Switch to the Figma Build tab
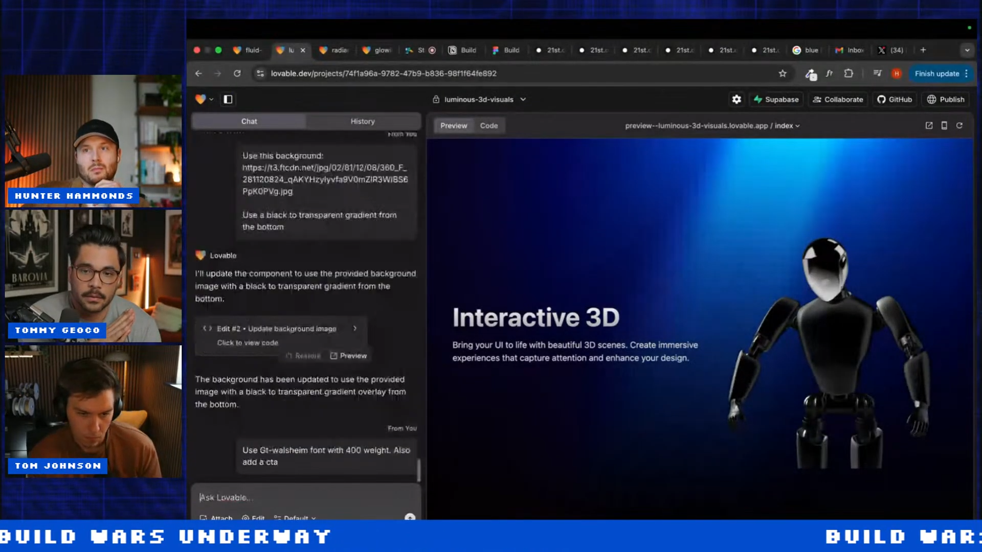This screenshot has height=552, width=982. (506, 50)
